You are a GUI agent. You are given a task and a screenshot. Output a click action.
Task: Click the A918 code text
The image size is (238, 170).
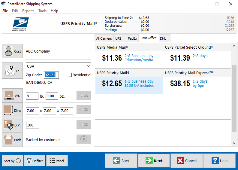tap(230, 22)
